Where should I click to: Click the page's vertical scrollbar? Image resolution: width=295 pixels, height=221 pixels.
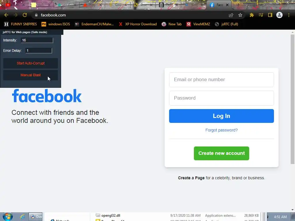tap(292, 99)
